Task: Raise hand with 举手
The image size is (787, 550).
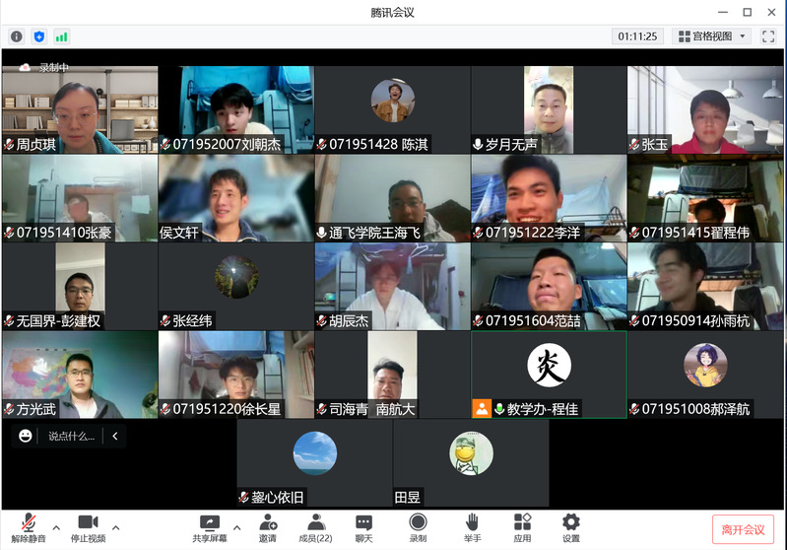Action: [473, 527]
